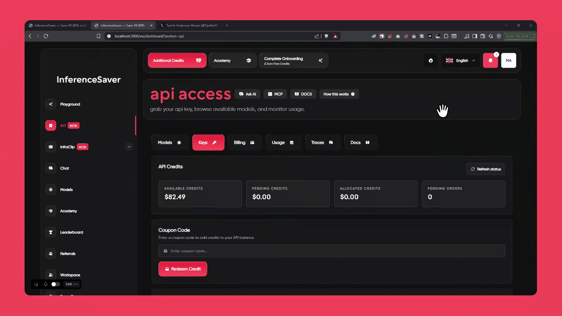Viewport: 562px width, 316px height.
Task: Click the $82.49 available credits value
Action: pos(175,197)
